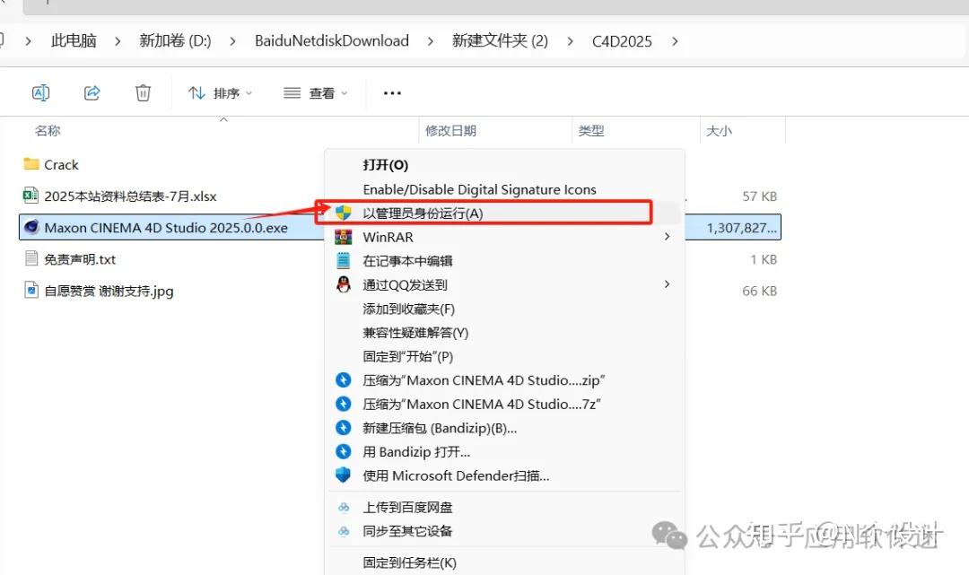This screenshot has width=969, height=575.
Task: Click Baidu Netdisk icon beside 同步至其它设备
Action: pyautogui.click(x=344, y=531)
